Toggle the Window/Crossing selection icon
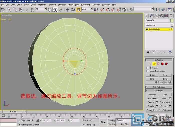The image size is (175, 127). coord(55,10)
